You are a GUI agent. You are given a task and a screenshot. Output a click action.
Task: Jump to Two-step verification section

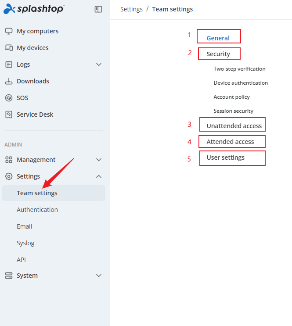pos(239,69)
